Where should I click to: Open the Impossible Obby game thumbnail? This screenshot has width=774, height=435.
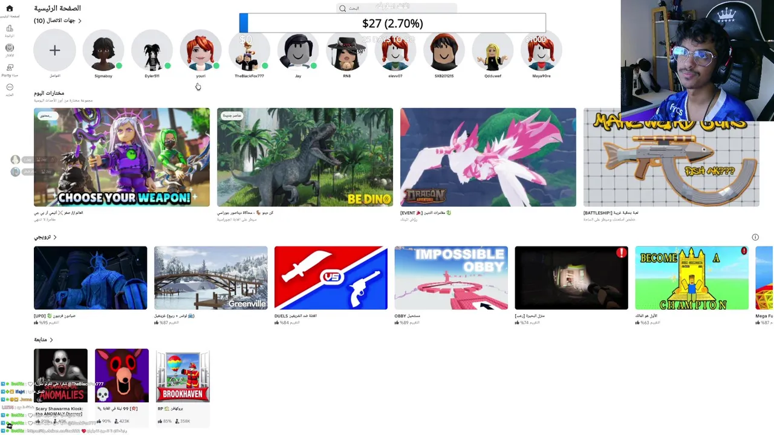[451, 278]
